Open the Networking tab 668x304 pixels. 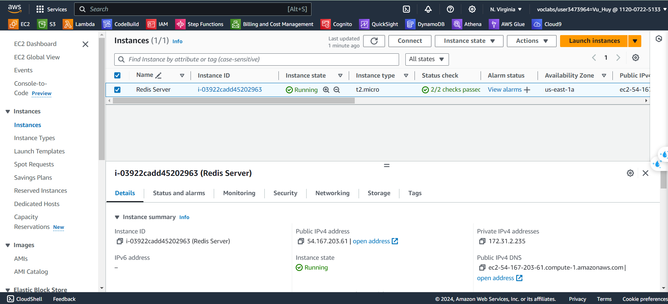coord(332,193)
